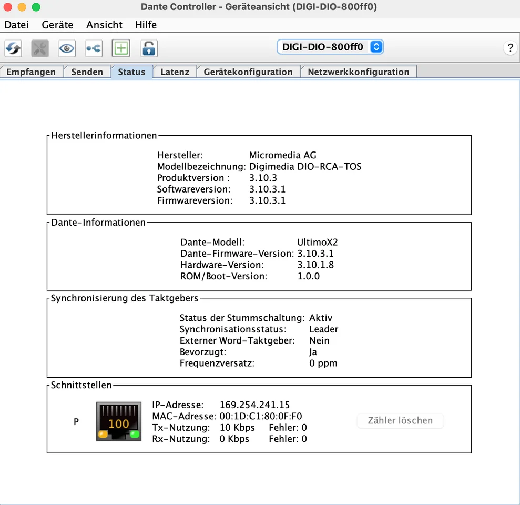Open the help question mark icon

point(510,48)
